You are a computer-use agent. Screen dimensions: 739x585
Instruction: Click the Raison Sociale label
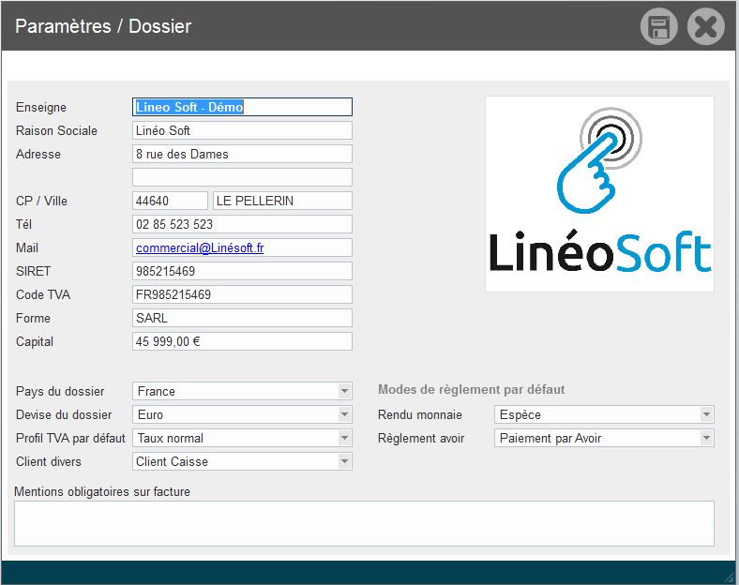pyautogui.click(x=56, y=130)
